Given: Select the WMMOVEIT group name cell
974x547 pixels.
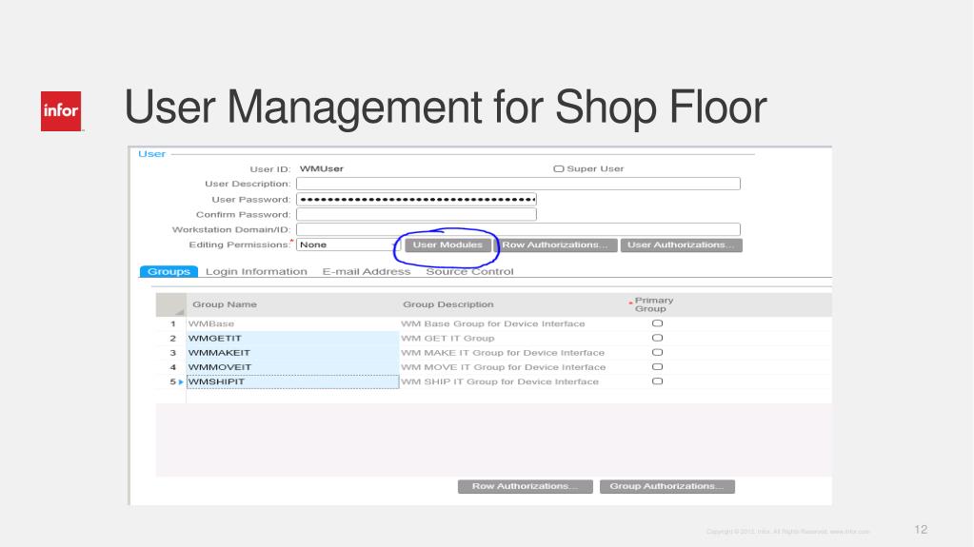Looking at the screenshot, I should point(292,367).
